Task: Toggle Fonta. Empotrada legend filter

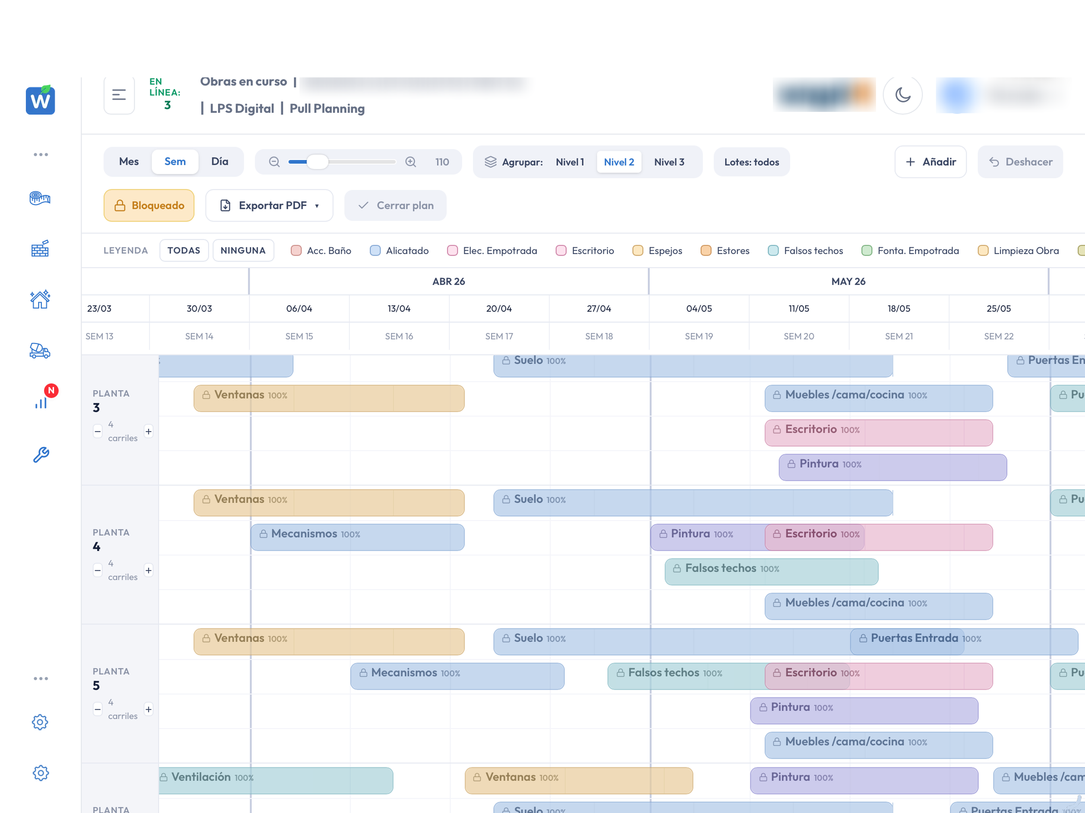Action: [910, 250]
